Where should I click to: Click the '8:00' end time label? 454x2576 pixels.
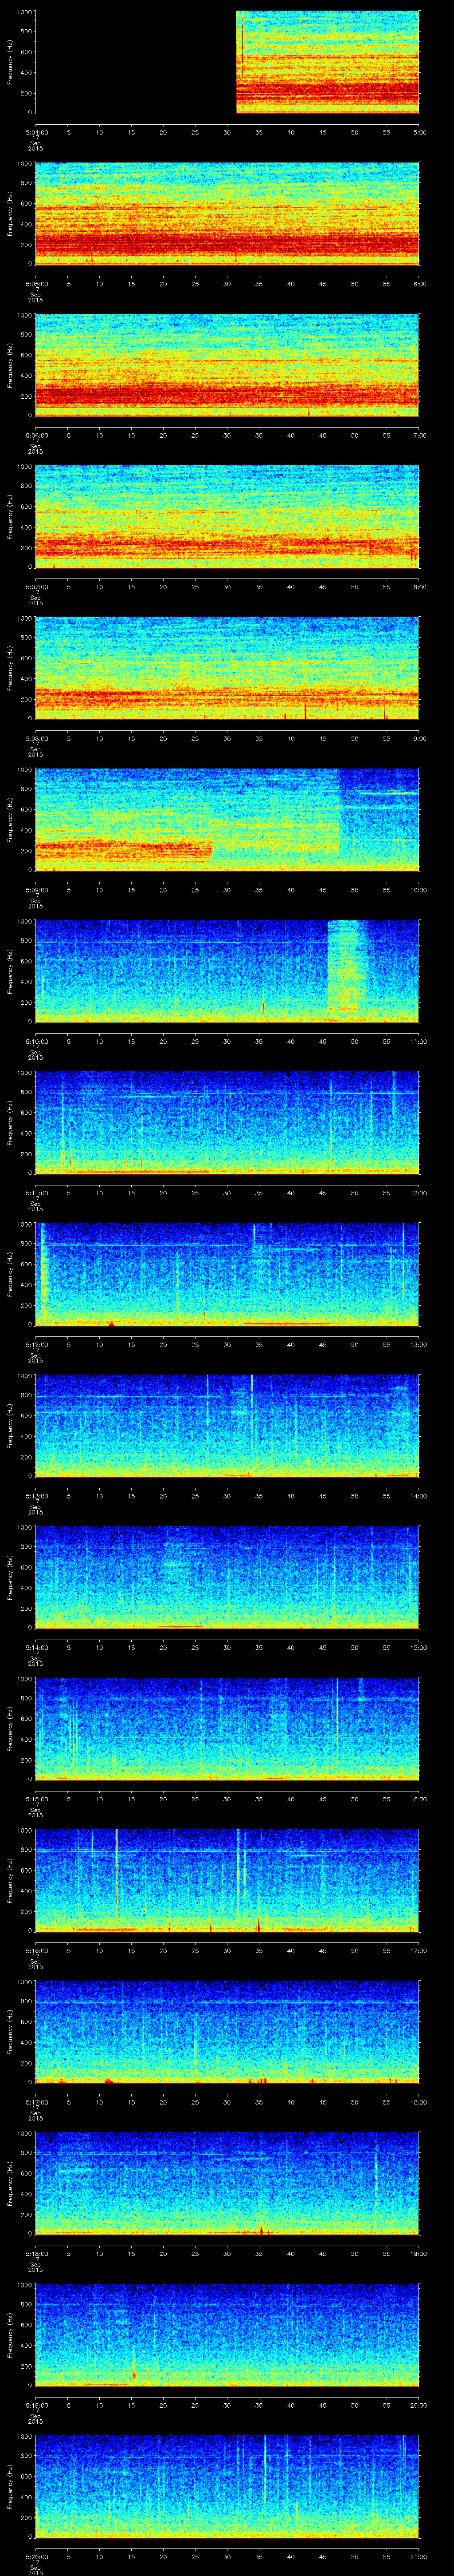pos(419,586)
